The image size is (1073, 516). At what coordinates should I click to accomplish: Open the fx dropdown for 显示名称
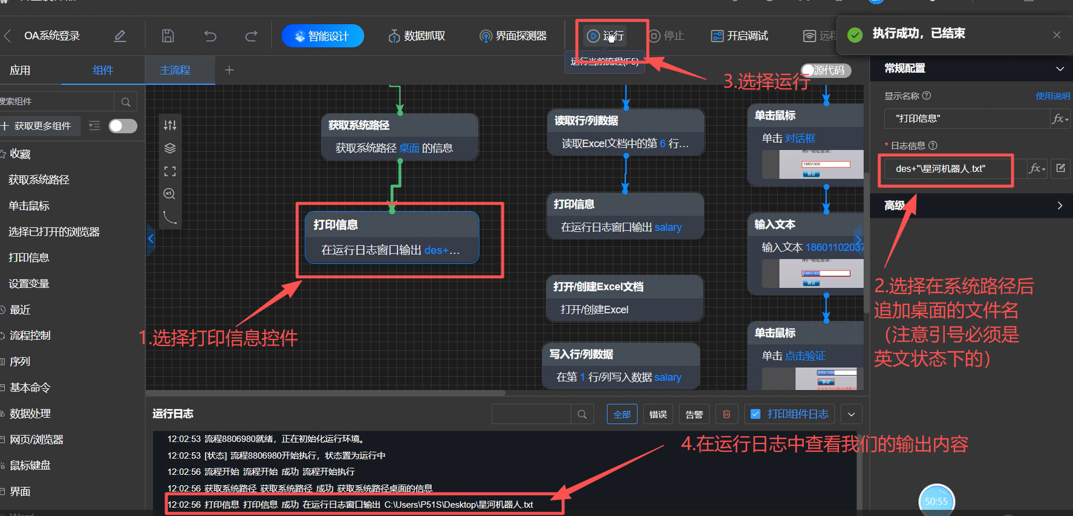point(1060,119)
